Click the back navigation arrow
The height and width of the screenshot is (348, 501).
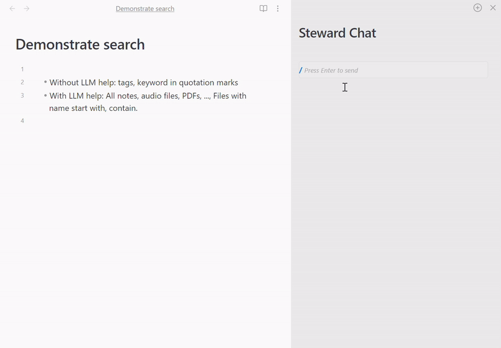pos(12,8)
